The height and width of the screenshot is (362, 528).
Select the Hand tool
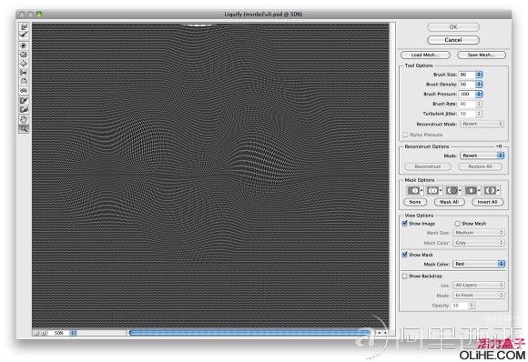pos(24,119)
